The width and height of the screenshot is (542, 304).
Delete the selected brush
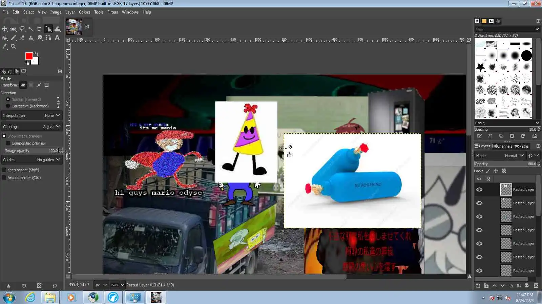(x=512, y=136)
